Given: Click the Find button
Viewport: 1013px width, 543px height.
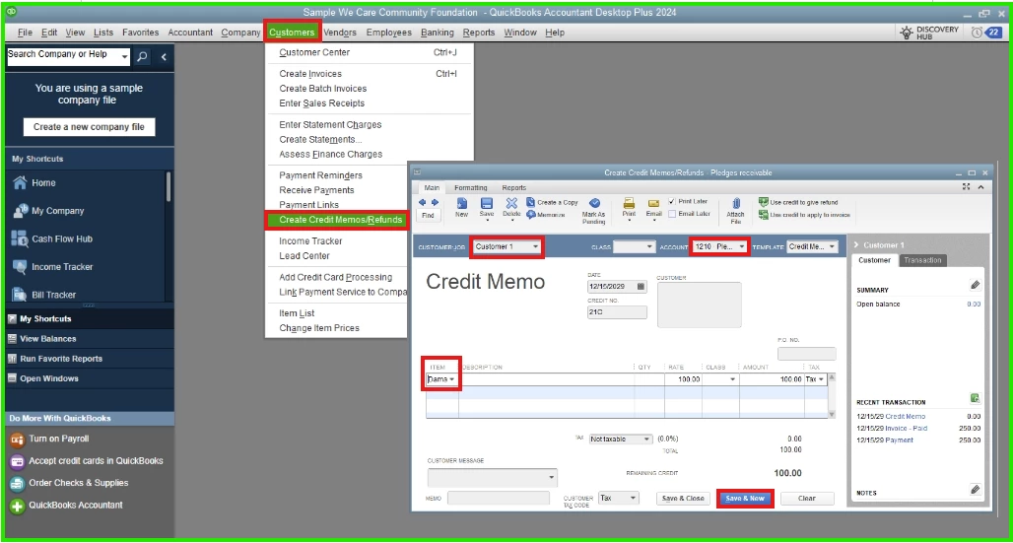Looking at the screenshot, I should [428, 215].
